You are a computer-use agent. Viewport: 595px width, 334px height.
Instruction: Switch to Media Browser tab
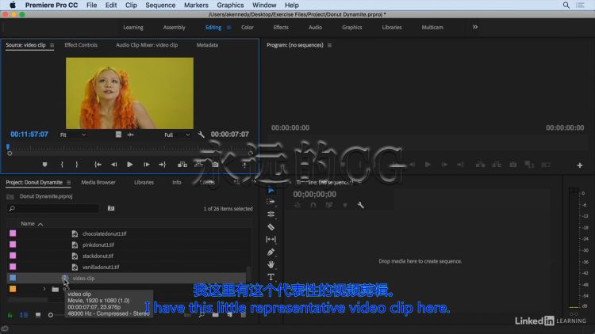click(98, 183)
